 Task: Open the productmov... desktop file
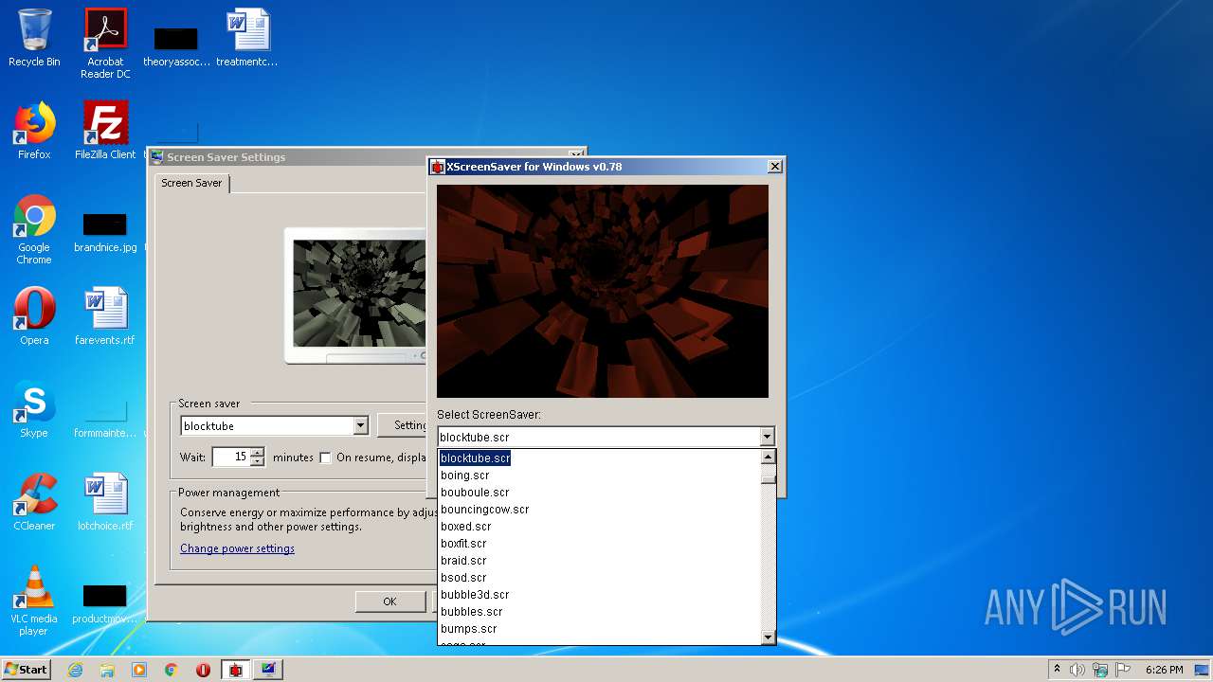click(x=105, y=604)
